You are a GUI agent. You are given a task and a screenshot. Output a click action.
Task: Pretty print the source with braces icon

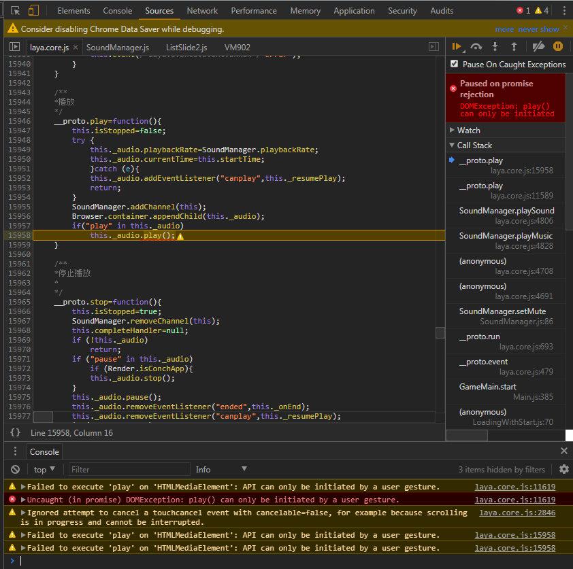[15, 432]
